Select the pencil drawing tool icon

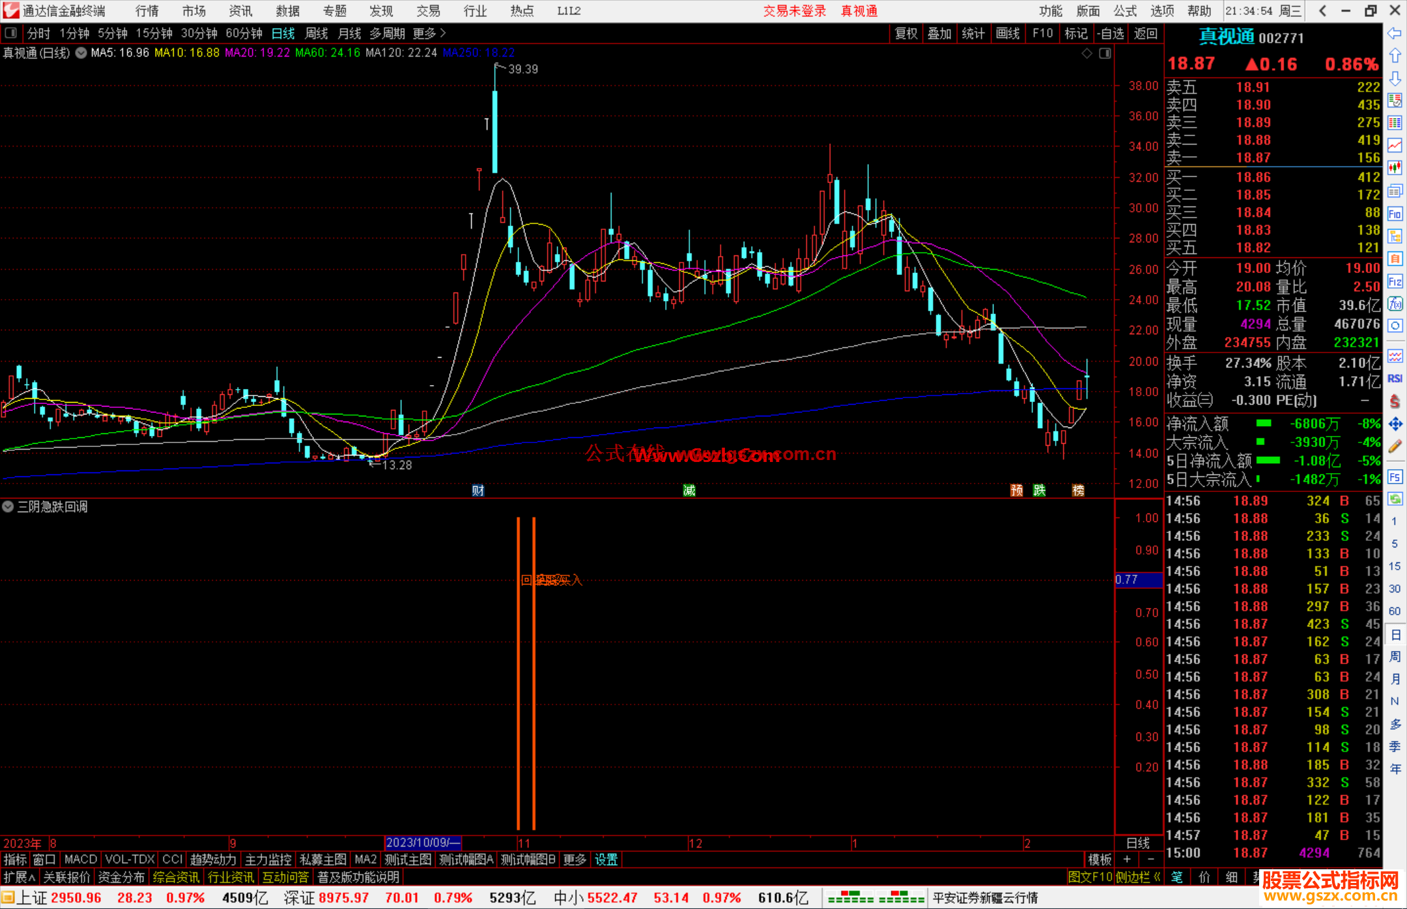[1395, 447]
